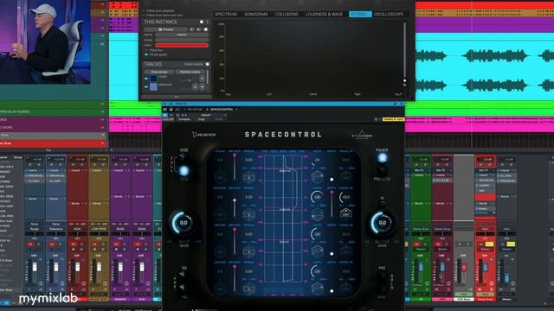554x311 pixels.
Task: Mute the KICK mixer channel
Action: click(x=73, y=244)
